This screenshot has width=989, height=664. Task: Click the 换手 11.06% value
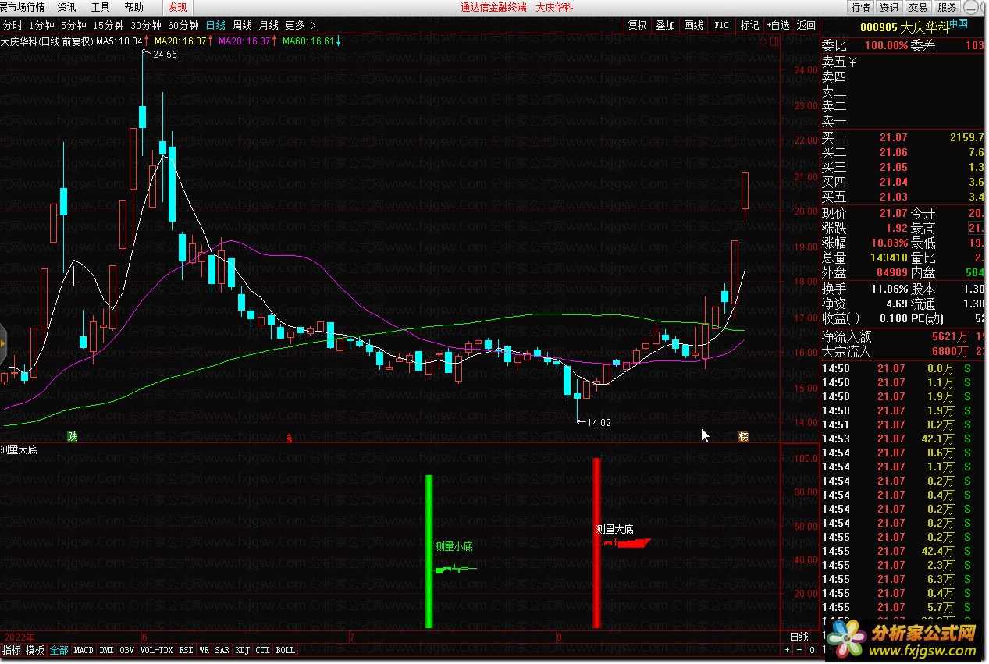click(x=889, y=288)
